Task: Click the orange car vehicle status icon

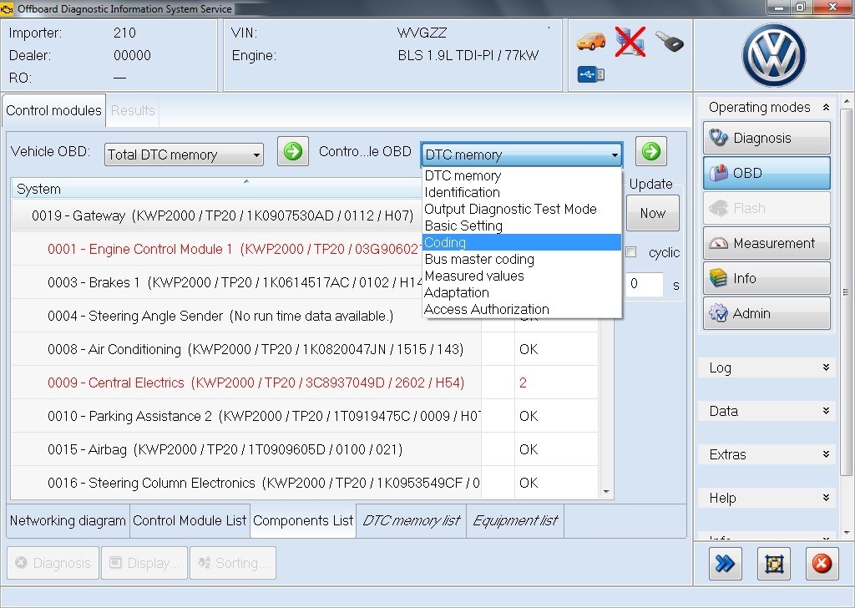Action: (x=591, y=42)
